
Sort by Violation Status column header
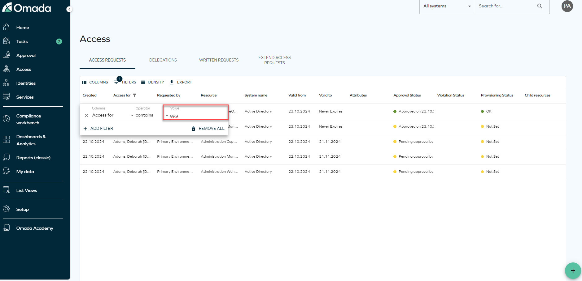(450, 95)
